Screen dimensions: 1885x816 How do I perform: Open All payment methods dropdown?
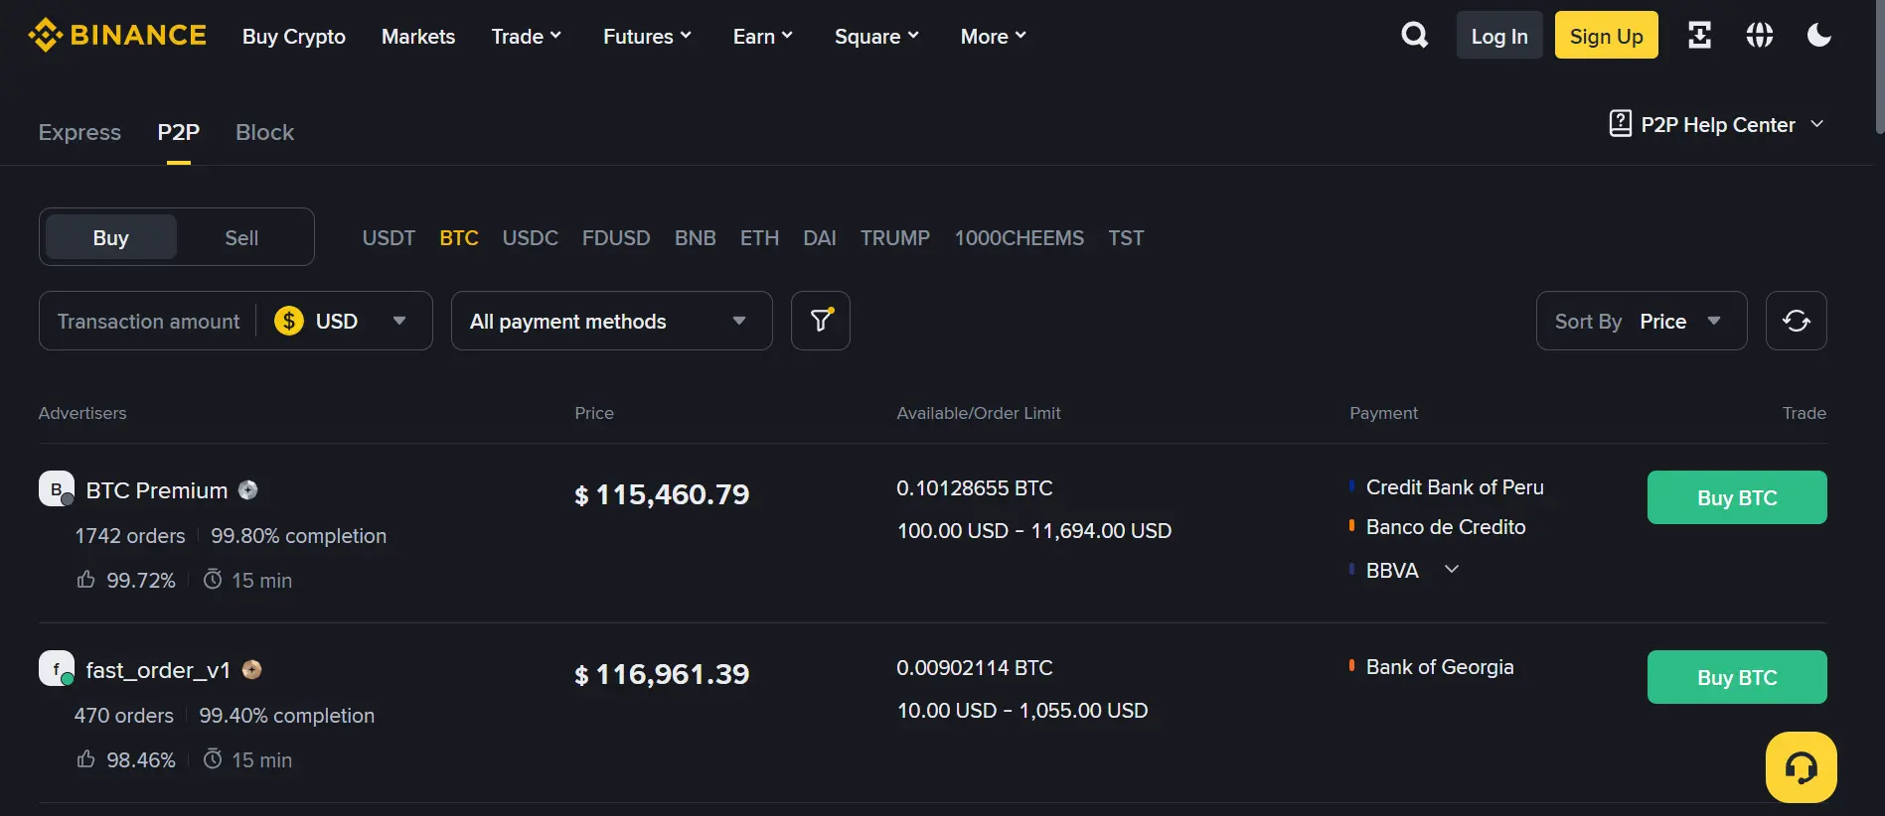click(x=611, y=321)
